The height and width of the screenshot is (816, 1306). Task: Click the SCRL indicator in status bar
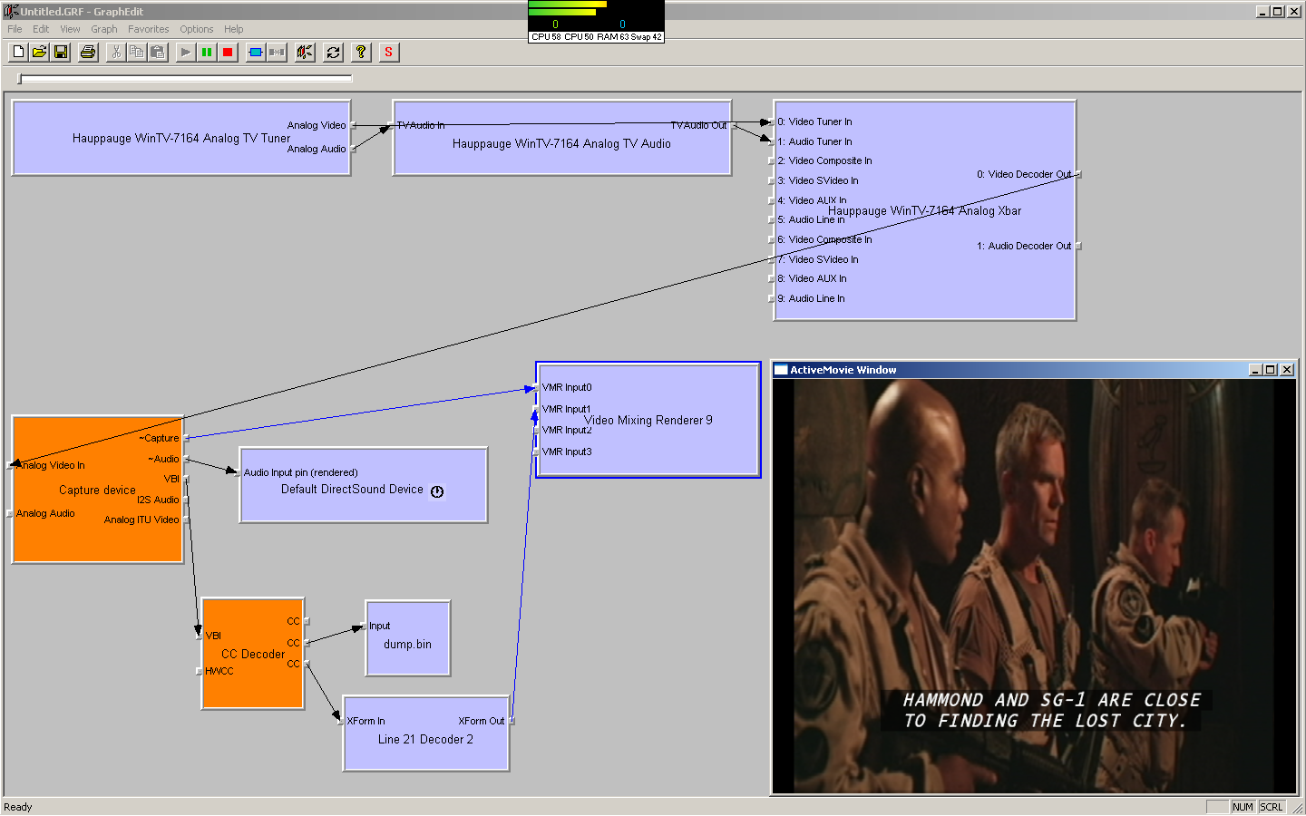click(x=1272, y=807)
